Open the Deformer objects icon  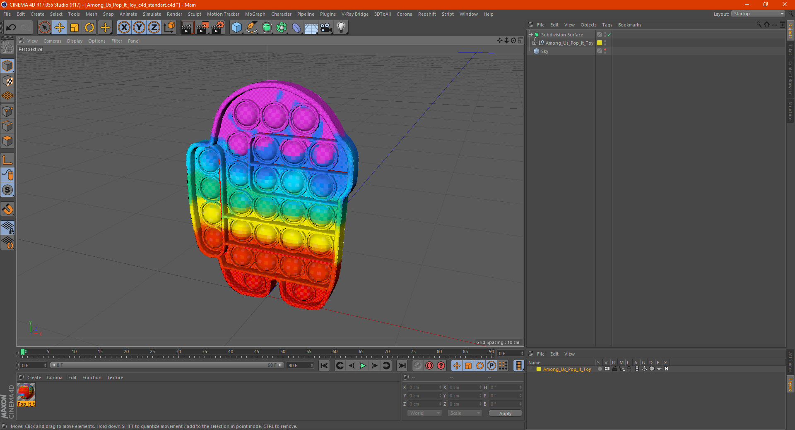pyautogui.click(x=296, y=28)
